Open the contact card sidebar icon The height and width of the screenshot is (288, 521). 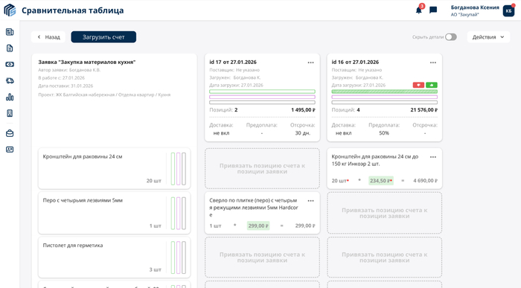(x=10, y=150)
